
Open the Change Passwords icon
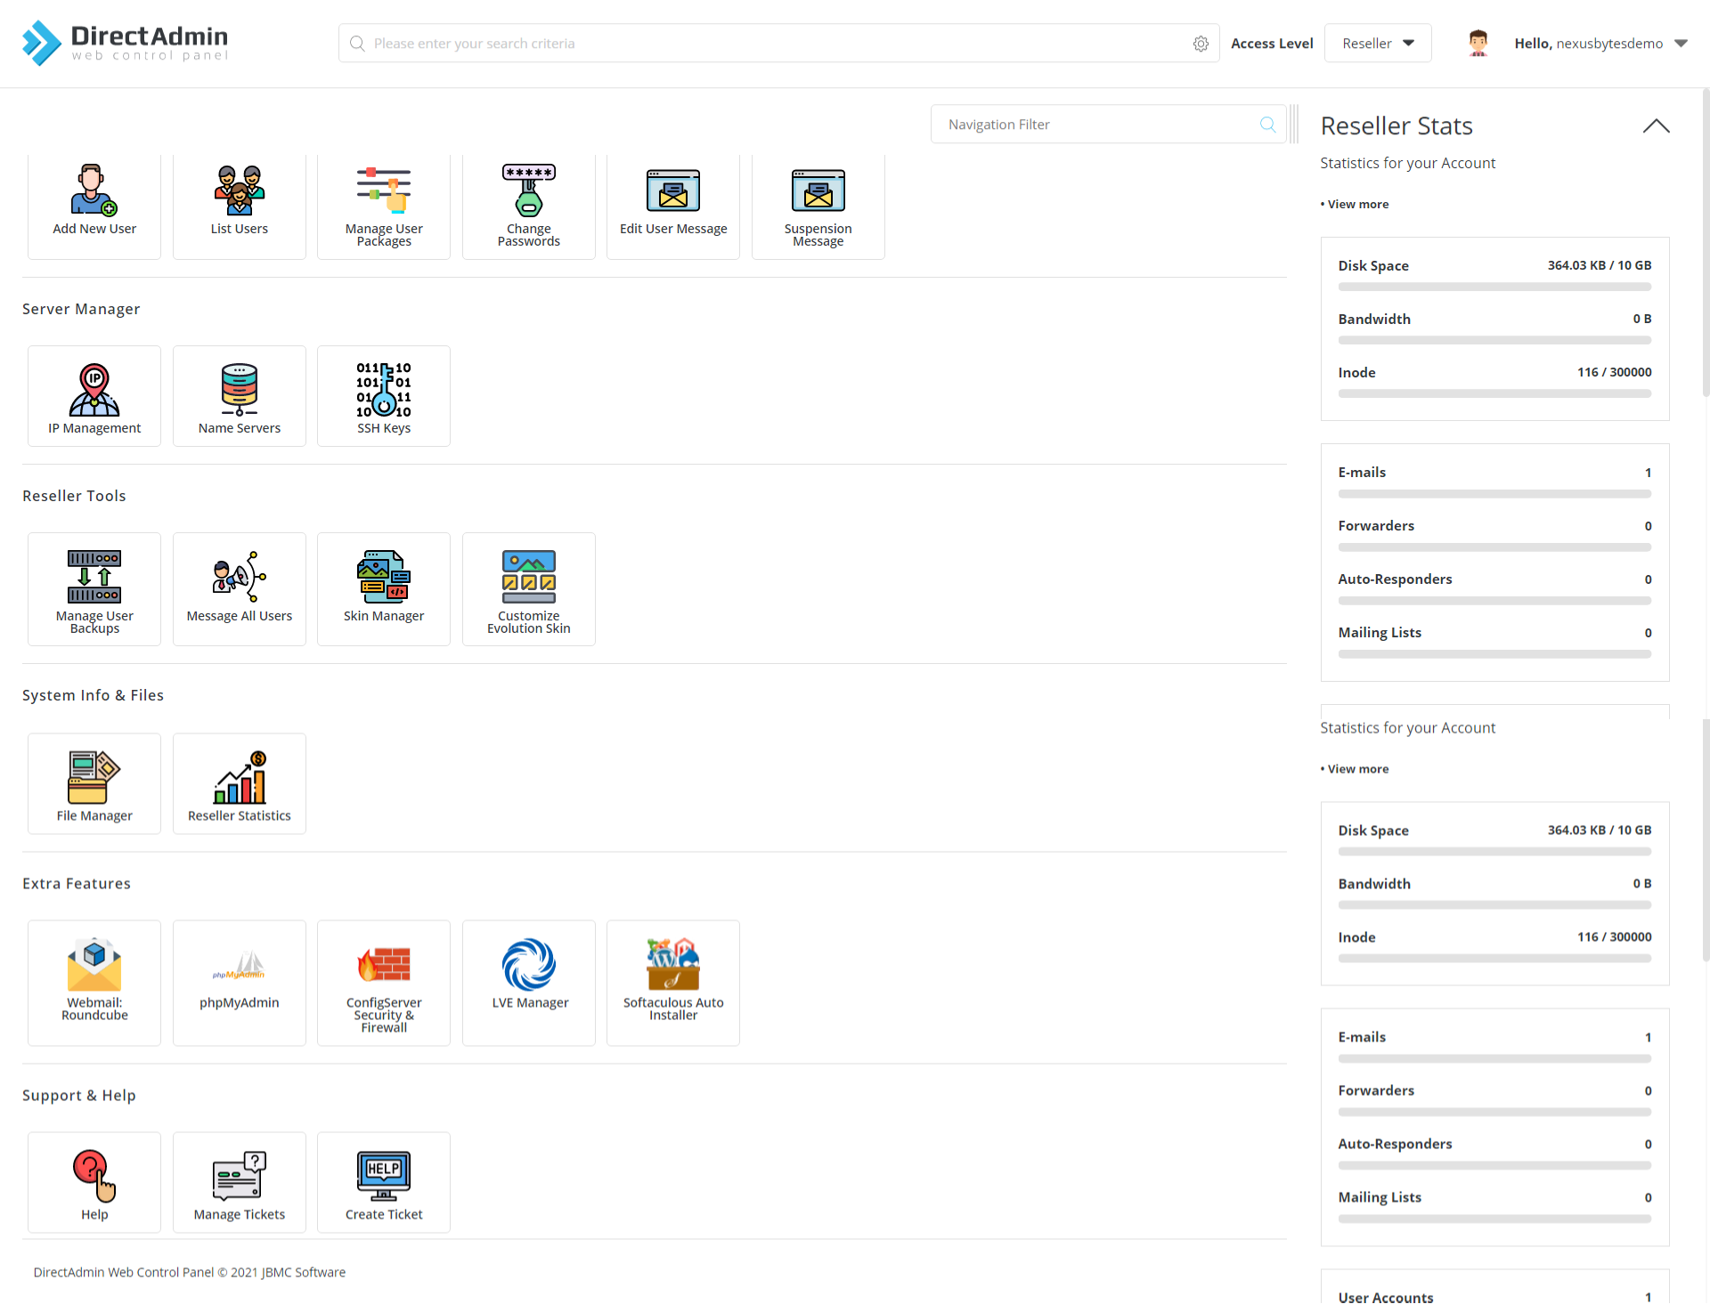coord(529,205)
